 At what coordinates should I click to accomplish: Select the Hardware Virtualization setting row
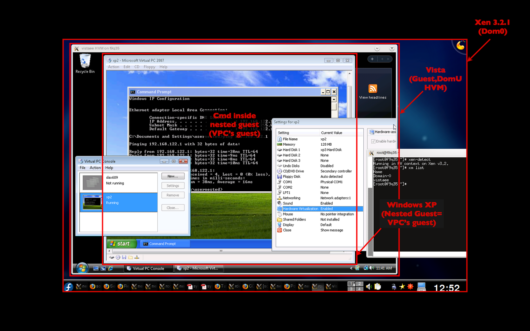coord(320,209)
